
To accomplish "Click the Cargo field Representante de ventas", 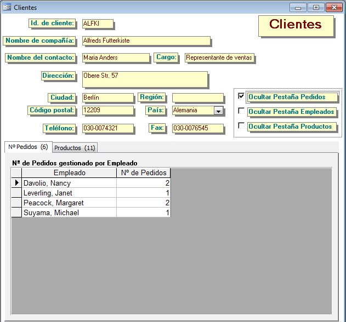I will (x=219, y=58).
